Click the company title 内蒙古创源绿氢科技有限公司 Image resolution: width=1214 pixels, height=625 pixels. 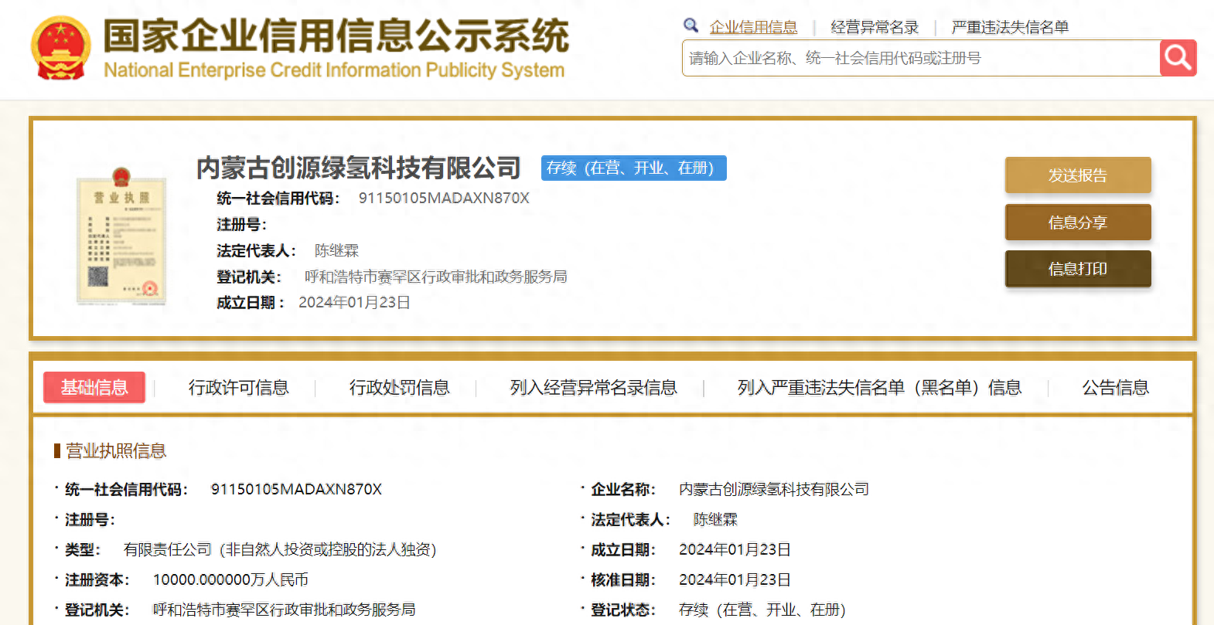pyautogui.click(x=359, y=168)
